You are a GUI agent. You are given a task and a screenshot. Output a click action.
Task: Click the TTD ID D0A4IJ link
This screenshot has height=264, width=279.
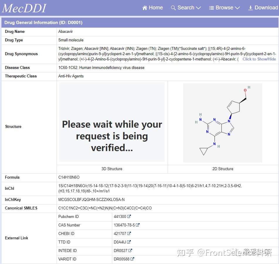(x=120, y=242)
